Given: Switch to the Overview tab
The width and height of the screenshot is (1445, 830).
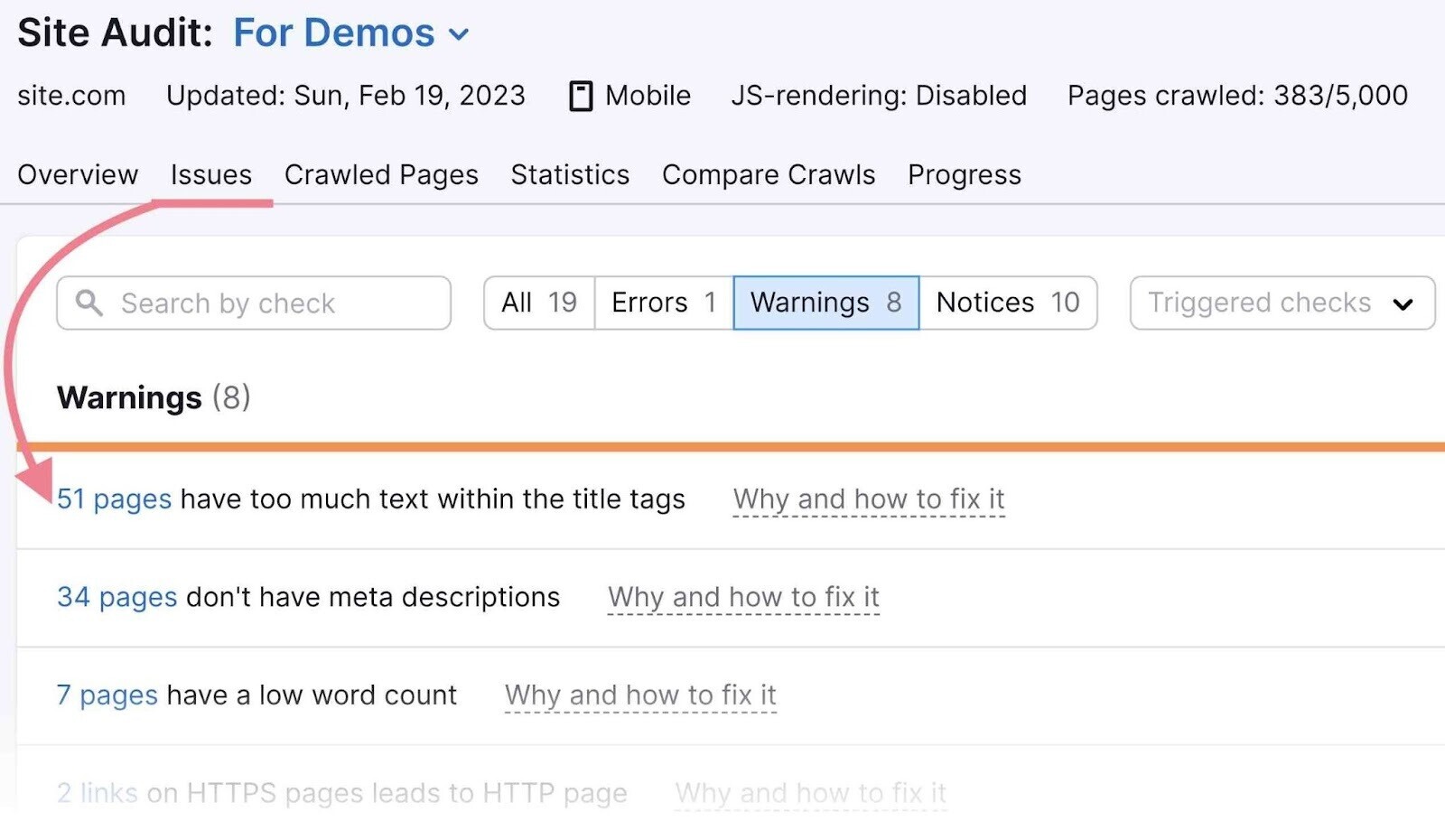Looking at the screenshot, I should [x=78, y=174].
